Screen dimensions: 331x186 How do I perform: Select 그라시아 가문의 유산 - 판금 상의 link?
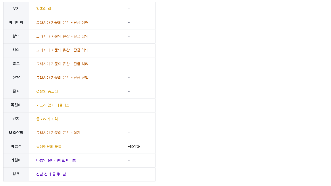62,36
